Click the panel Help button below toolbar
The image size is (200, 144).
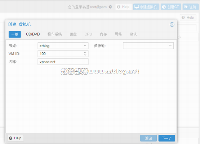tap(188, 18)
